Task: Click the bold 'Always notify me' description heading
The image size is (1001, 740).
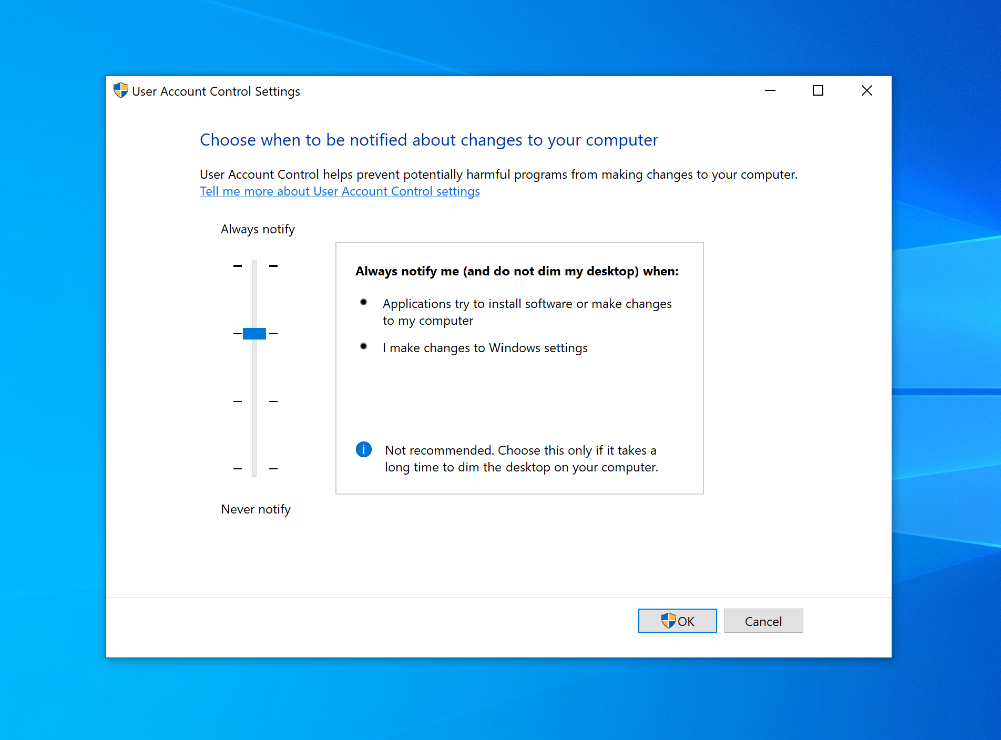Action: coord(517,271)
